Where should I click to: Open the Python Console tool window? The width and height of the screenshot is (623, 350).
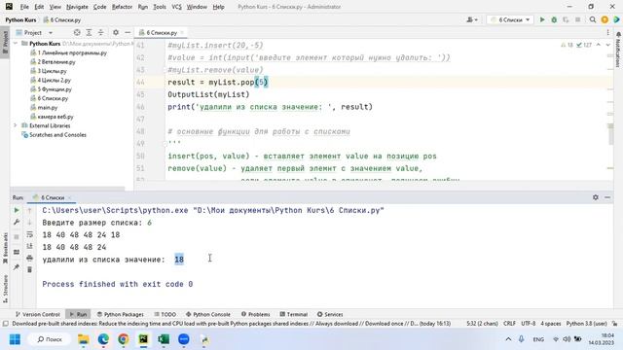coord(207,314)
